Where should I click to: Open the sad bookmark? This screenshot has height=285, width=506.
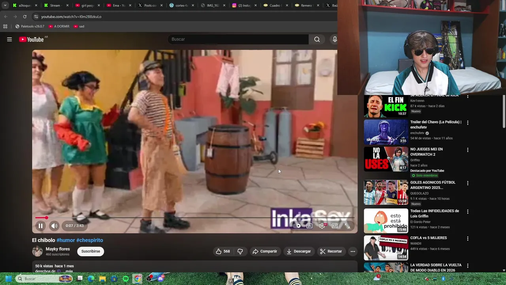79,26
